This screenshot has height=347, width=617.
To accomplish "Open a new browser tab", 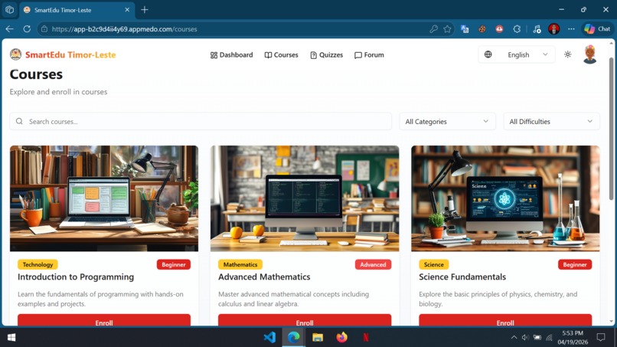I will (145, 10).
